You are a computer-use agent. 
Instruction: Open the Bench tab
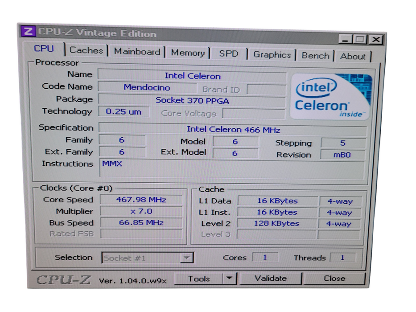(x=315, y=56)
